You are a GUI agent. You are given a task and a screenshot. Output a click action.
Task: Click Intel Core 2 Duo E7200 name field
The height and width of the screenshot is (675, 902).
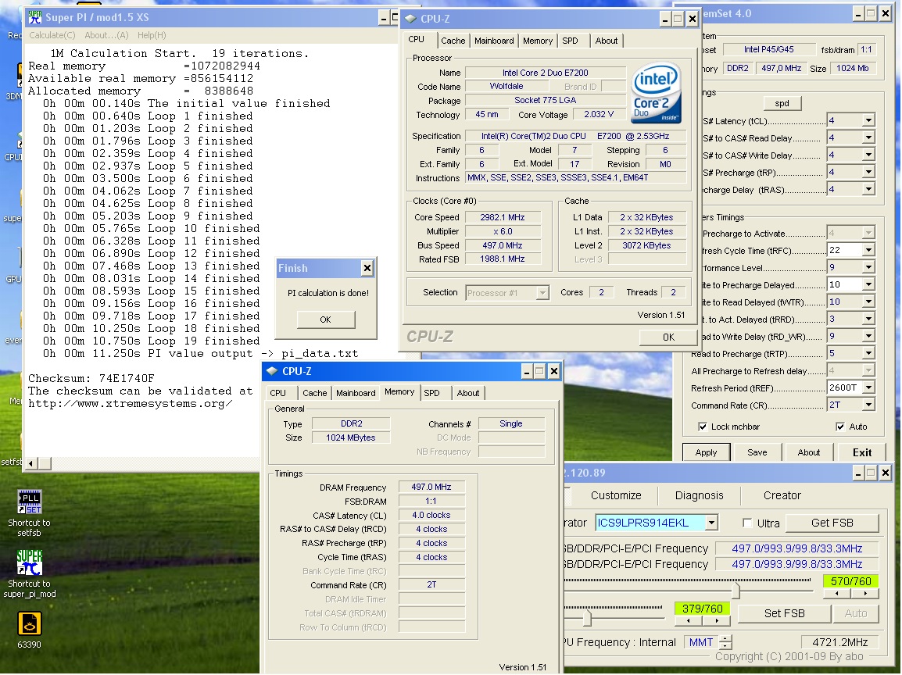pos(546,73)
